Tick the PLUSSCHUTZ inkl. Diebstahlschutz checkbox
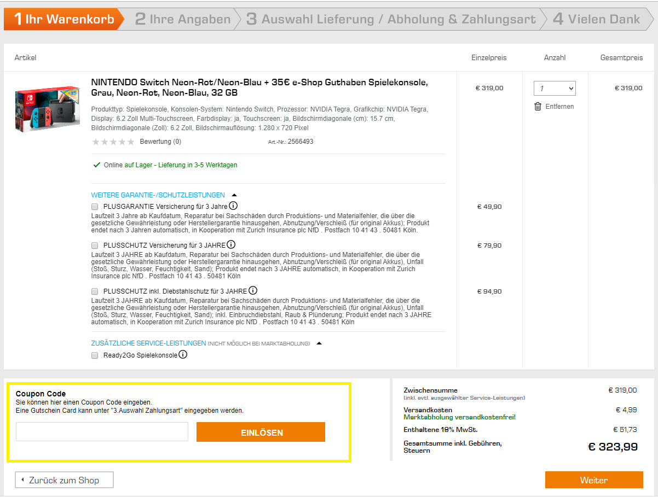This screenshot has width=658, height=497. point(95,291)
